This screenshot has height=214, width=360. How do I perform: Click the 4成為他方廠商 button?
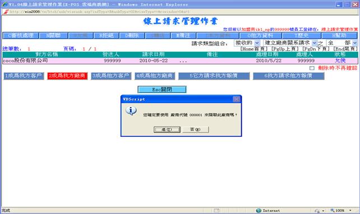tap(155, 76)
